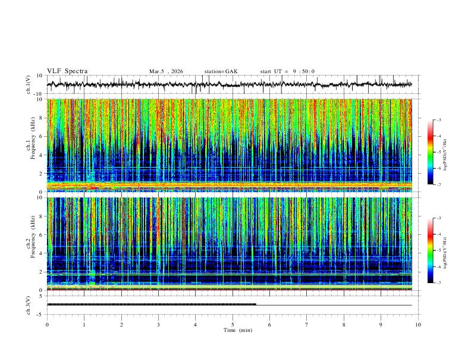
Task: Click the thick black ch.3 signal bar
Action: (152, 305)
